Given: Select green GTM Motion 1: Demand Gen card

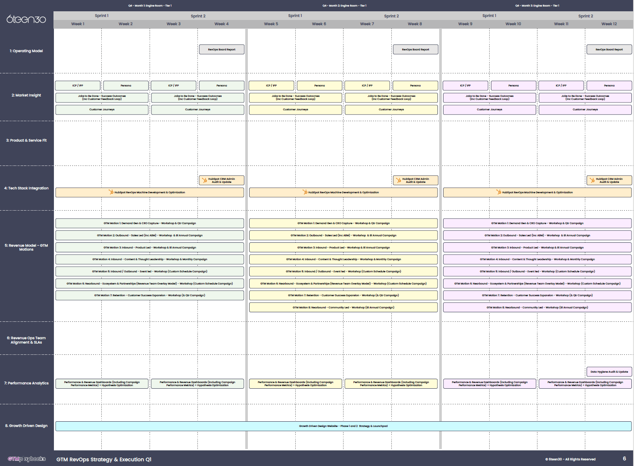Looking at the screenshot, I should [x=150, y=223].
